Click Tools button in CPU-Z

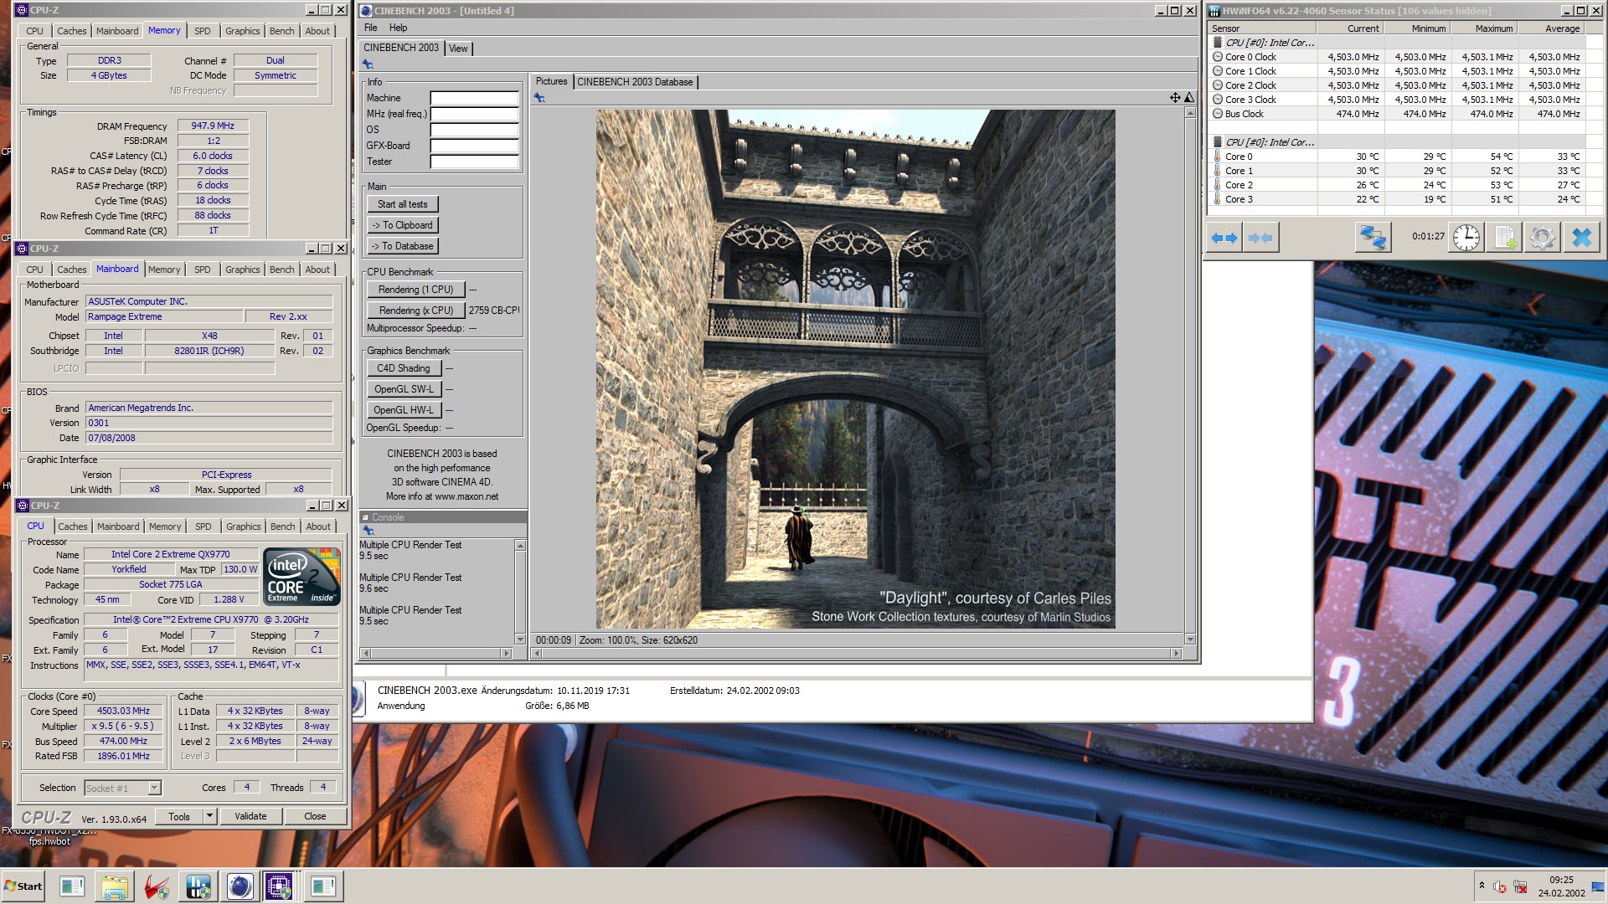pyautogui.click(x=179, y=816)
